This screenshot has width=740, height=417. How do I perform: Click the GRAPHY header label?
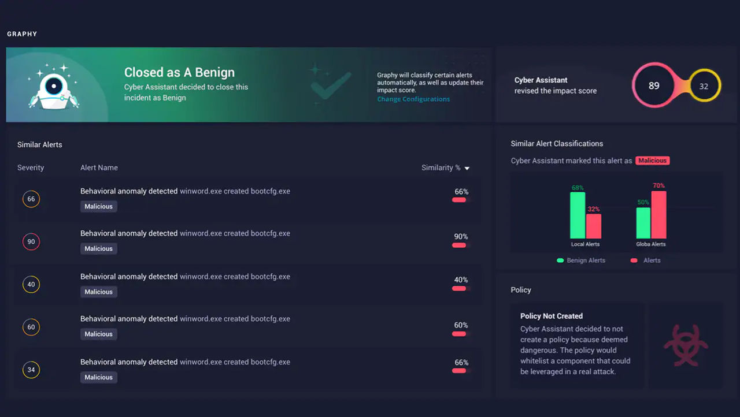click(x=22, y=34)
